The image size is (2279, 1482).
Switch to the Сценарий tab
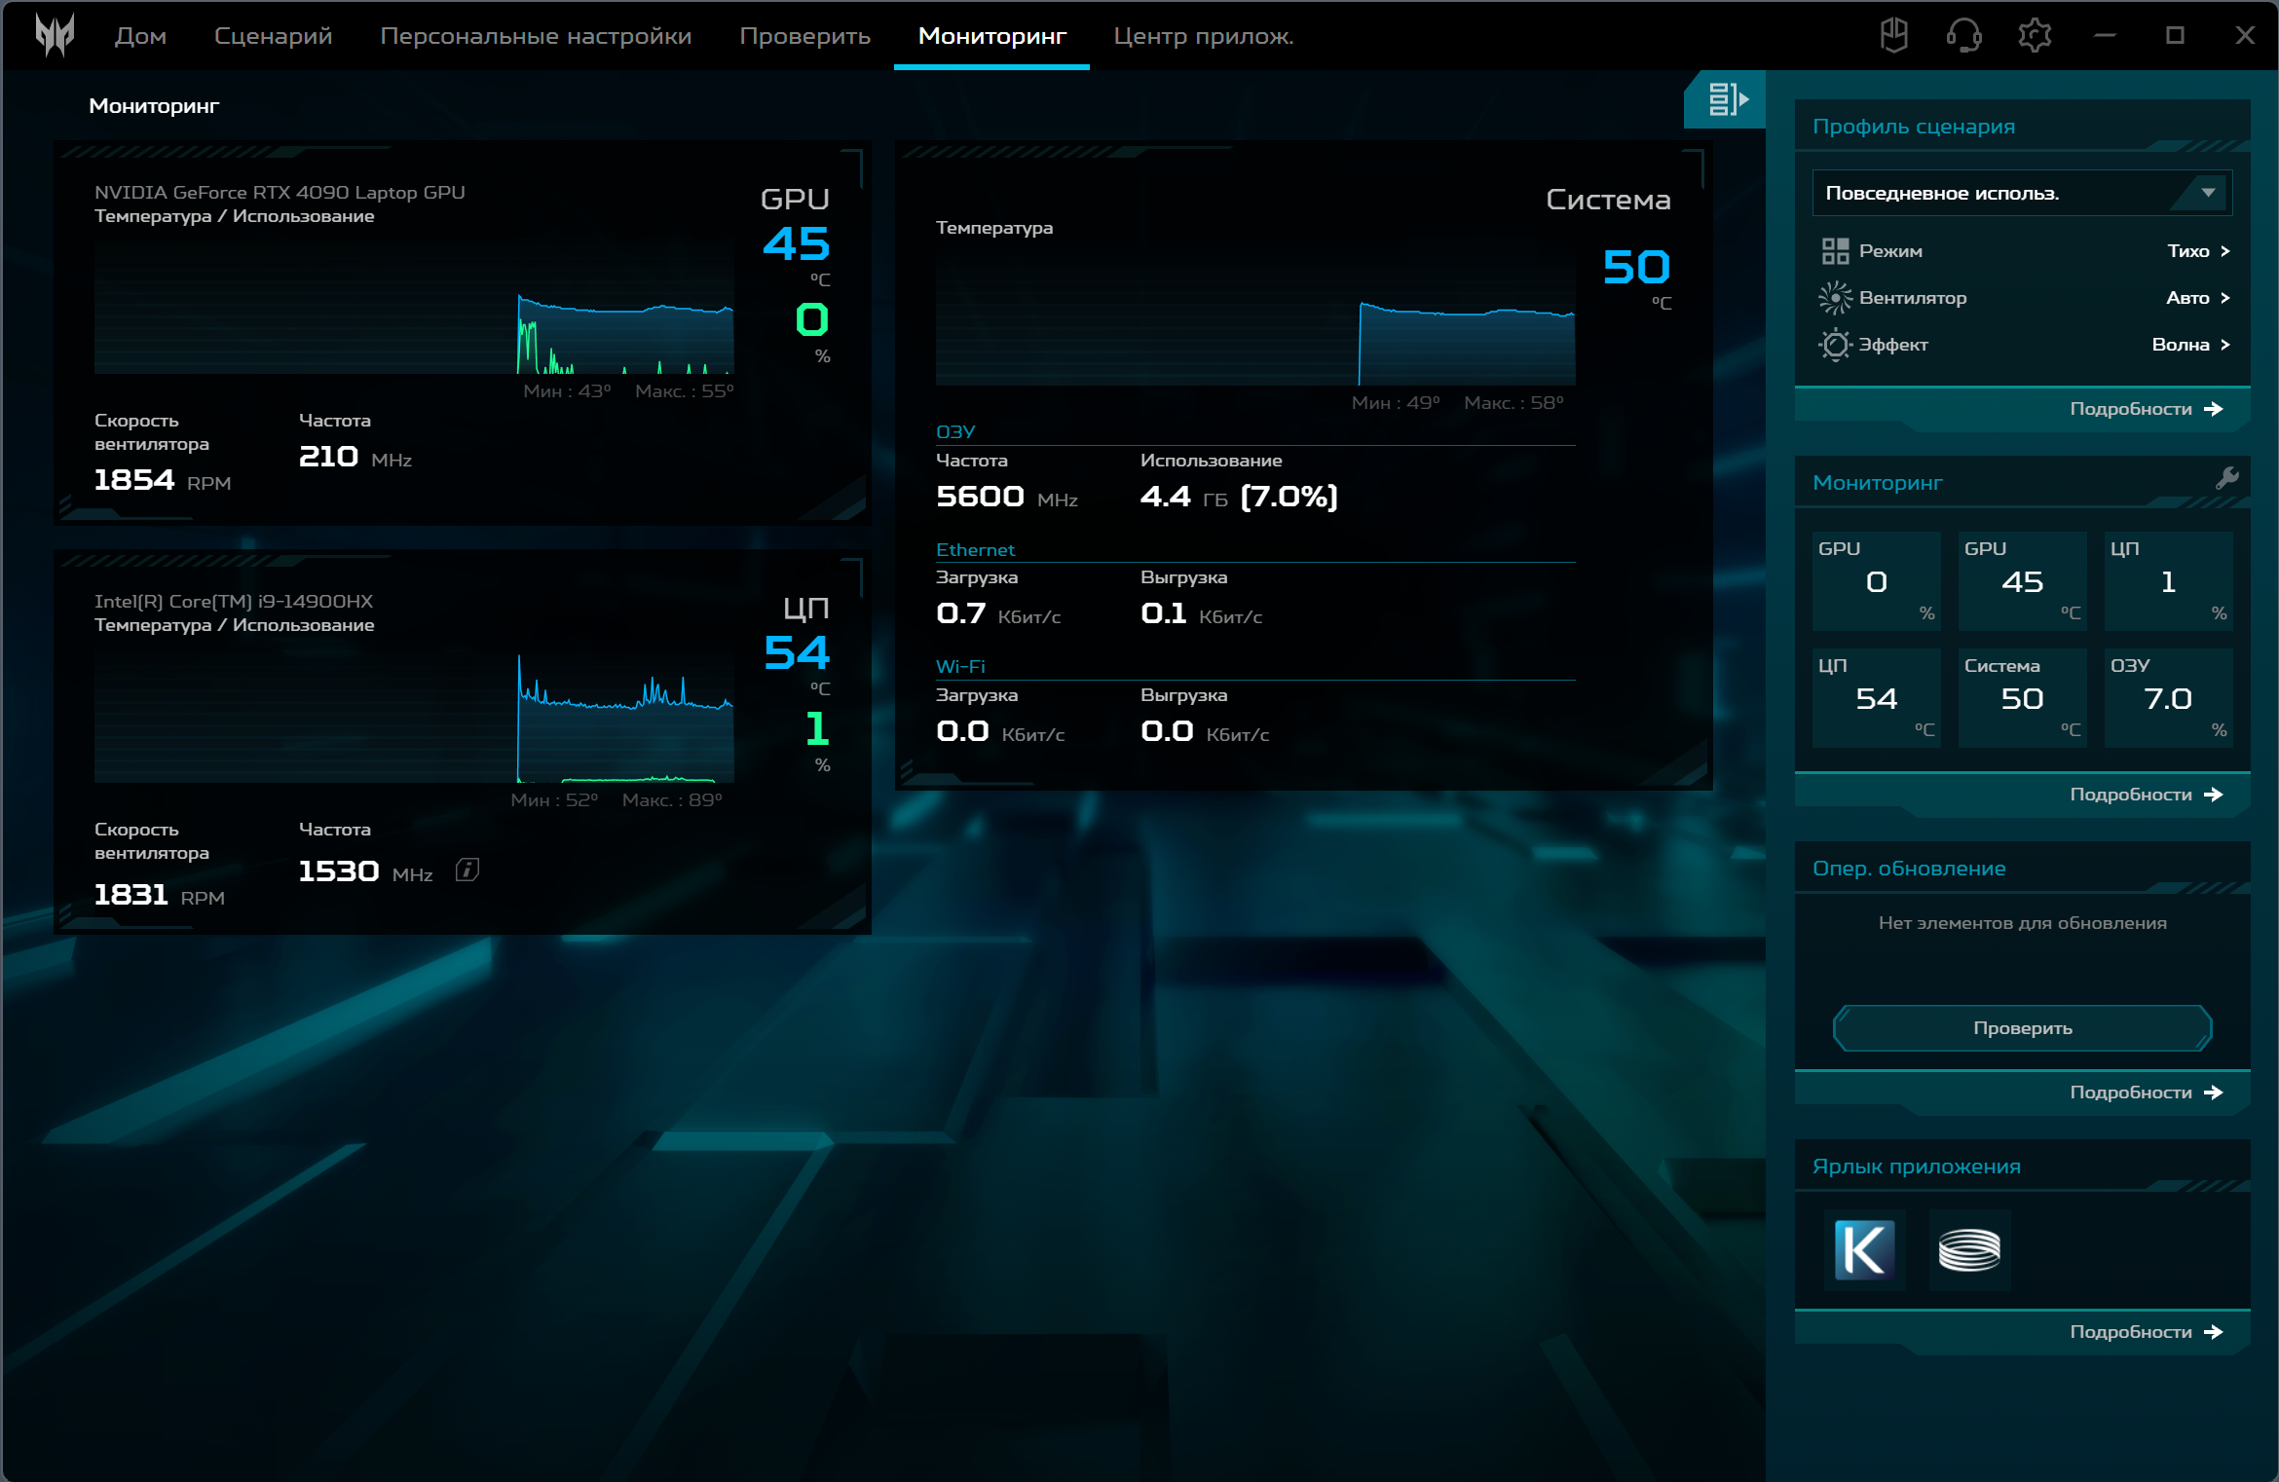273,36
